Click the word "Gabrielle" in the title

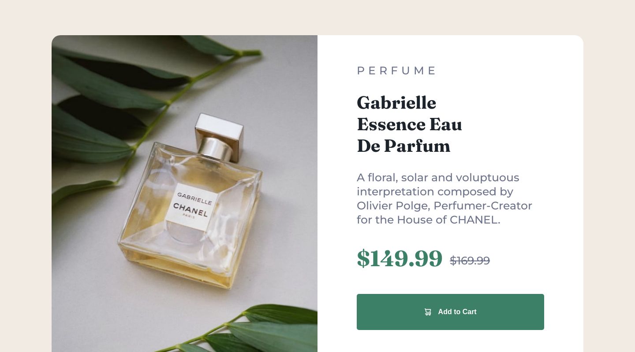[x=396, y=103]
